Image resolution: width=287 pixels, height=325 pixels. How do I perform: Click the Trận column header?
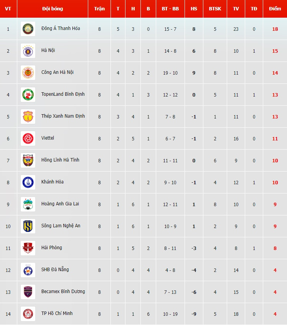pos(99,9)
